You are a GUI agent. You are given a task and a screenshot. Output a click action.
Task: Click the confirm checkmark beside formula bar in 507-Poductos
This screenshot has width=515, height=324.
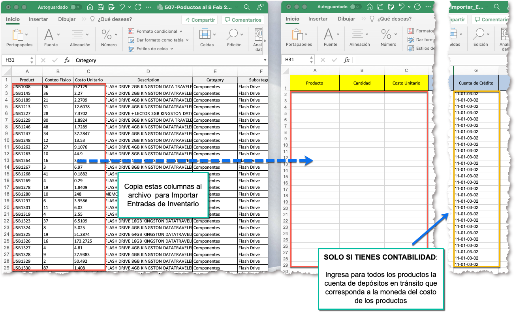(x=55, y=60)
